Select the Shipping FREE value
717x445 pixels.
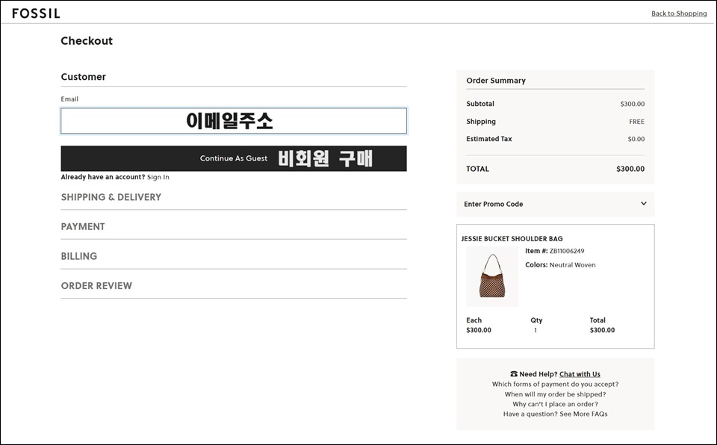(x=636, y=122)
